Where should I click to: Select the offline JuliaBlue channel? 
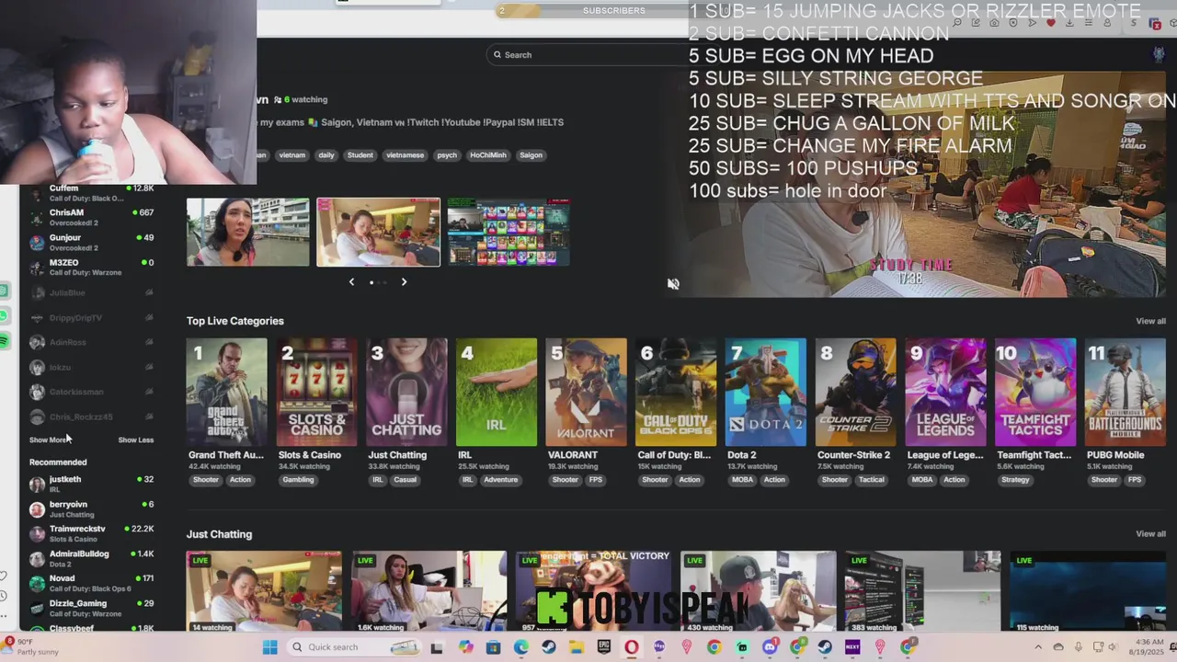pos(92,292)
